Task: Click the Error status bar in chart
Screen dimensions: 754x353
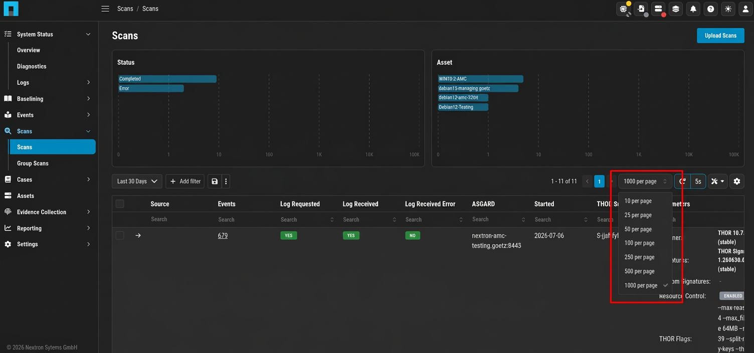Action: [151, 88]
